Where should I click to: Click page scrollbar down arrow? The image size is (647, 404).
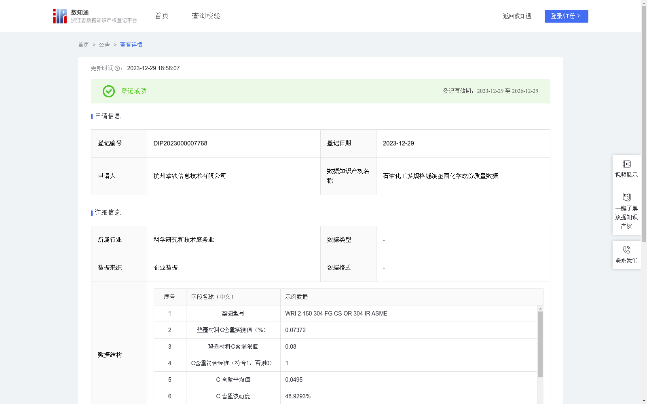pyautogui.click(x=644, y=401)
